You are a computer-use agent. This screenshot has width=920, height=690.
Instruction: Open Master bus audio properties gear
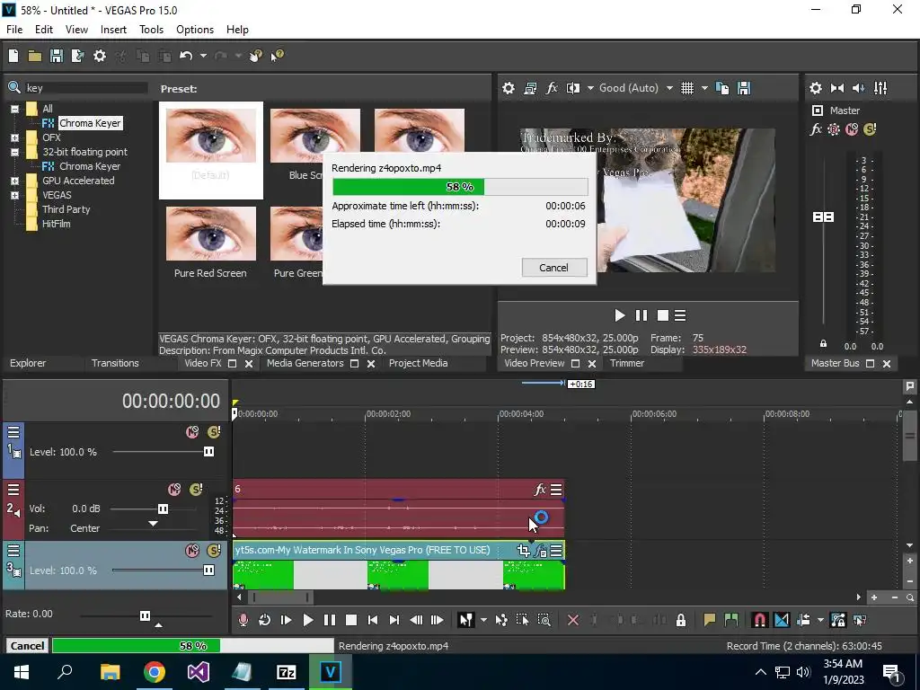click(x=816, y=88)
